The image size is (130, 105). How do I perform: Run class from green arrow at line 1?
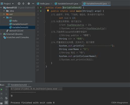[41, 7]
